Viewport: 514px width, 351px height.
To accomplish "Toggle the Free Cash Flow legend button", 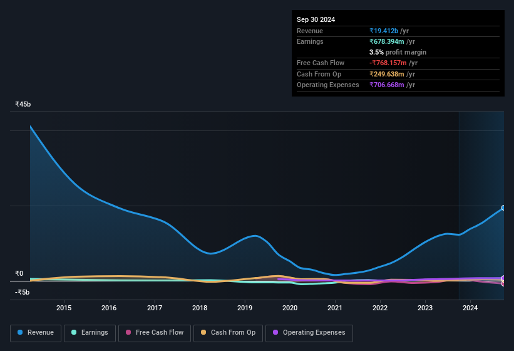I will (x=155, y=333).
